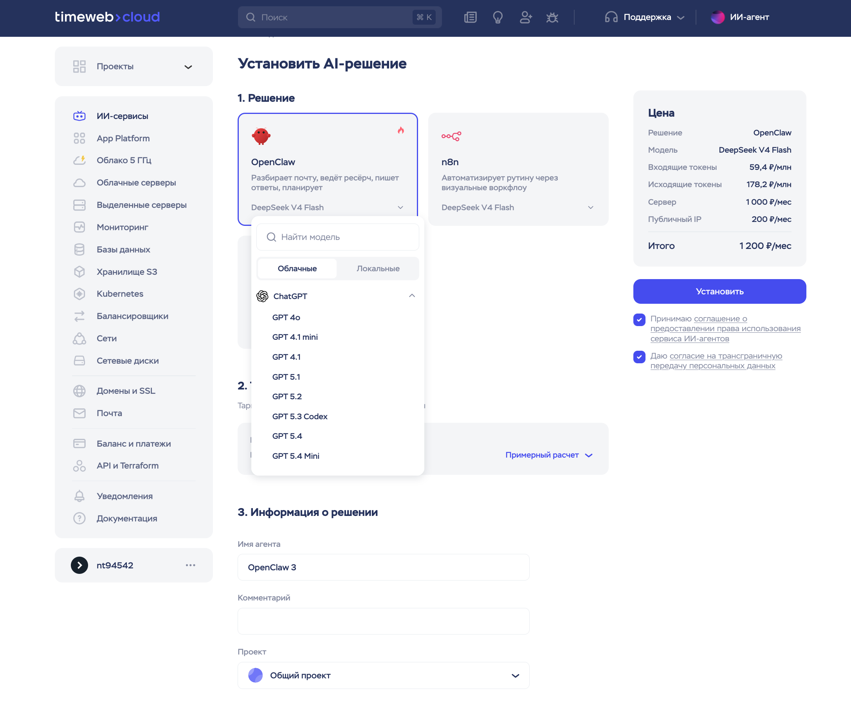Click the Хранилище S3 box icon
This screenshot has height=714, width=851.
[x=79, y=272]
